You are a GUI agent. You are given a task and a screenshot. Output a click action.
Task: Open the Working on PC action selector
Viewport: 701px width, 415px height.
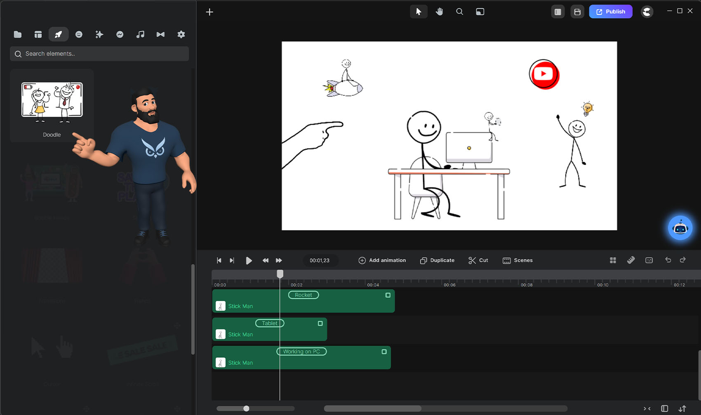tap(301, 351)
